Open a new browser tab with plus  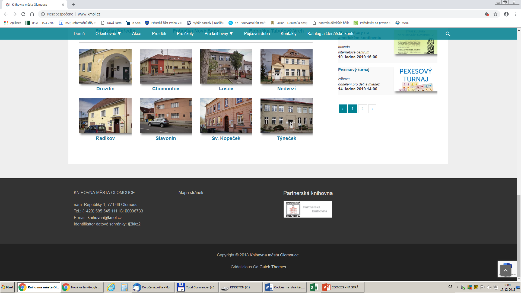pyautogui.click(x=73, y=5)
